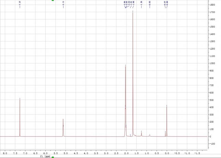Viewport: 221px width, 158px height.
Task: Select the 2.04 peak label
Action: click(127, 3)
